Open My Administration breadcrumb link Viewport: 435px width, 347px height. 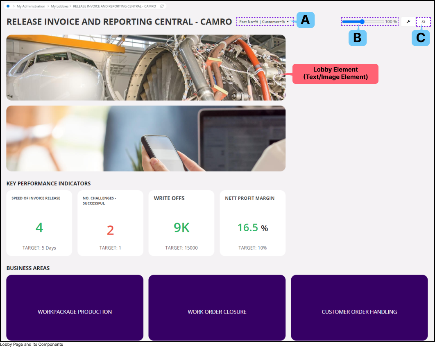[x=31, y=6]
